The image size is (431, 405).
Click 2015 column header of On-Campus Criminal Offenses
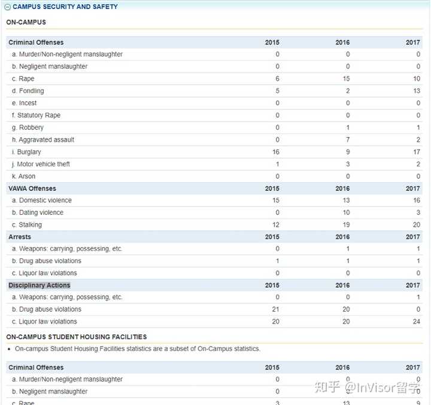coord(272,42)
